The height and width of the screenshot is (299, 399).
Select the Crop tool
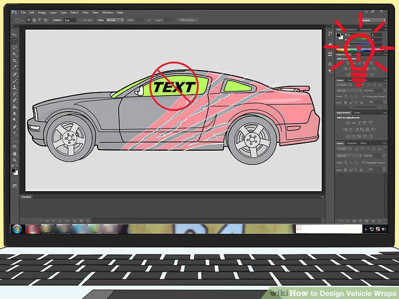click(15, 61)
